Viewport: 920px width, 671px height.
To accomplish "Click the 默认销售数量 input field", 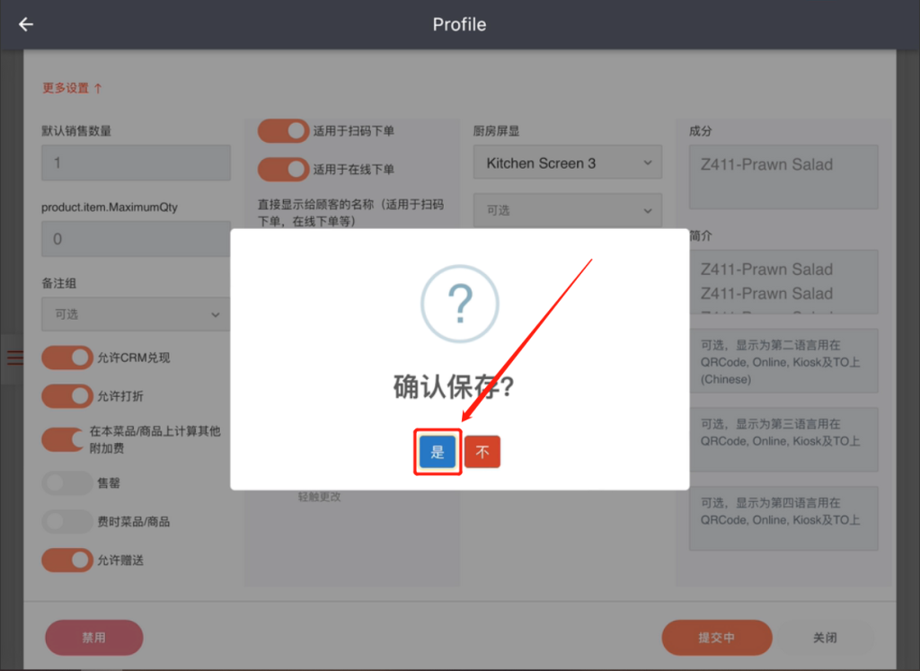I will 137,163.
